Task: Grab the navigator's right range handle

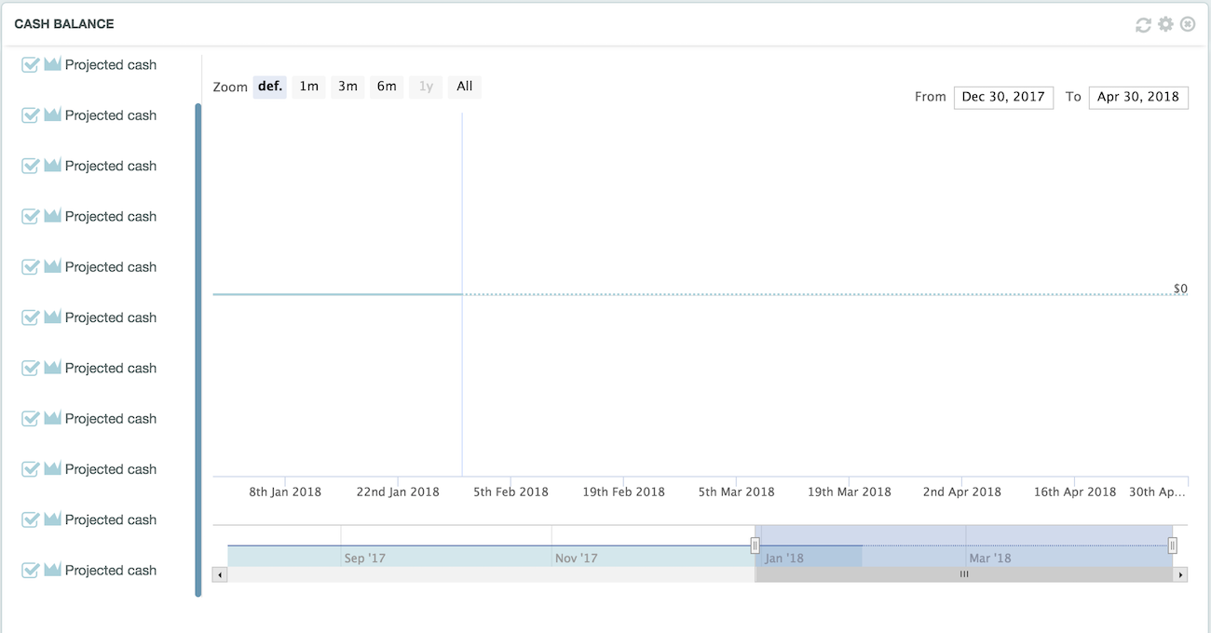Action: click(1173, 545)
